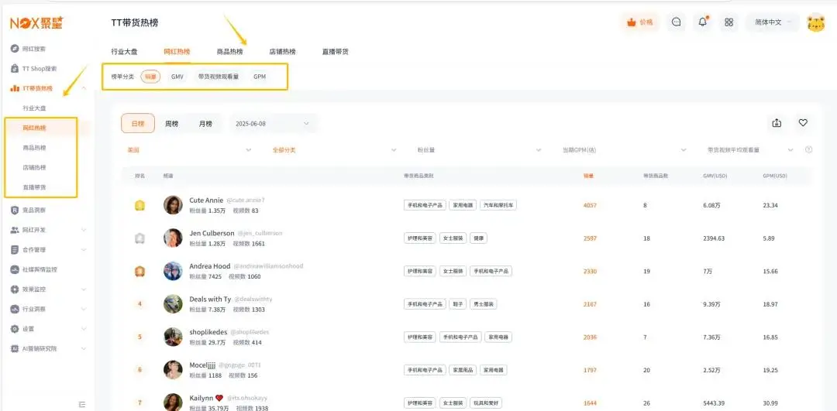Screen dimensions: 837x411
Task: Open Cute Annie's profile name link
Action: pyautogui.click(x=206, y=200)
